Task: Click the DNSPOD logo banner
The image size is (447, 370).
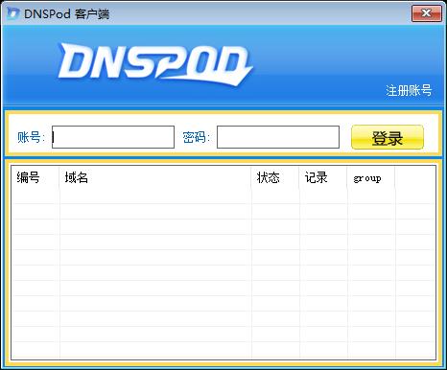Action: pos(155,64)
